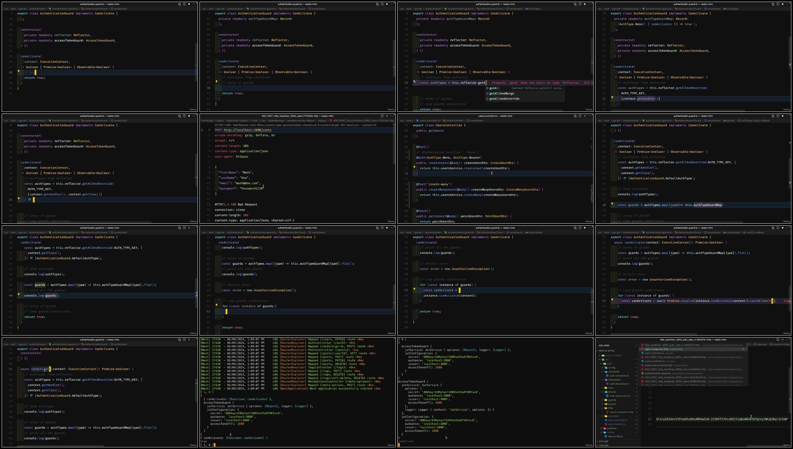Image resolution: width=793 pixels, height=449 pixels.
Task: Click the UsersController breadcrumb
Action: click(455, 121)
